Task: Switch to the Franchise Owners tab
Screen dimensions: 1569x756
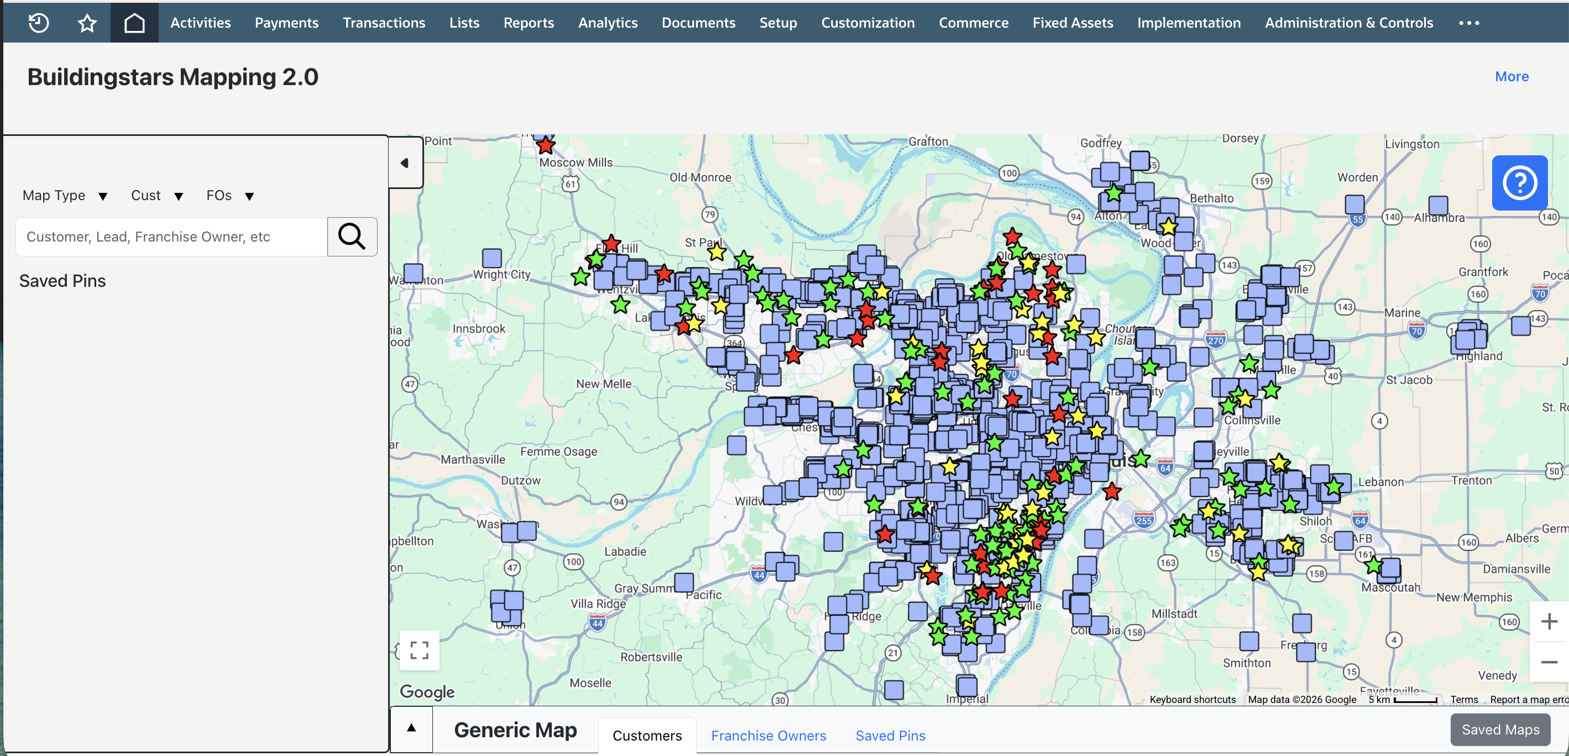Action: (x=768, y=736)
